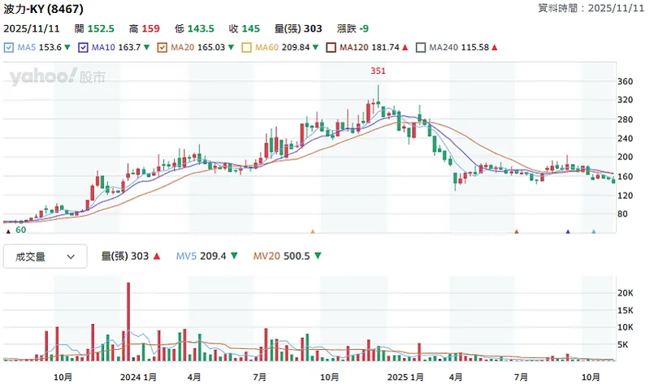
Task: Uncheck the MA20 moving average checkbox
Action: [x=162, y=48]
